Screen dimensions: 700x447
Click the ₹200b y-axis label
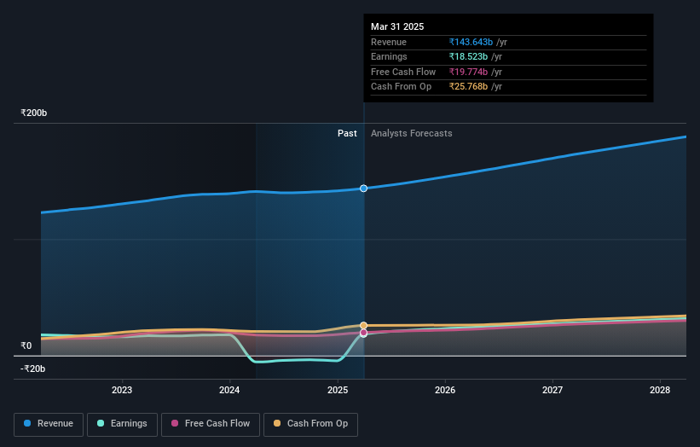pyautogui.click(x=34, y=113)
